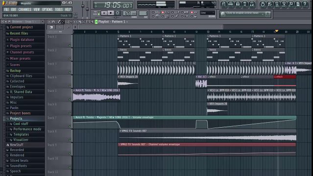Click the record button in transport
Image resolution: width=313 pixels, height=176 pixels.
tap(118, 13)
